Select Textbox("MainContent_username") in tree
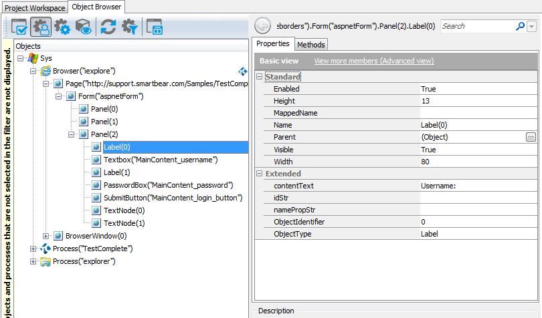 click(x=161, y=160)
